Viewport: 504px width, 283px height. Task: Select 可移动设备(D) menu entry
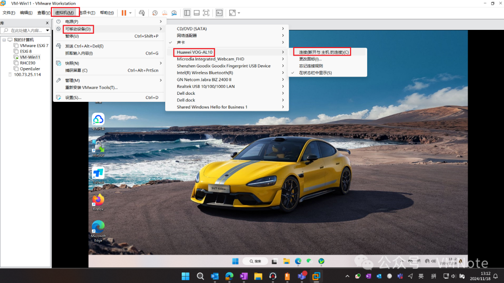(109, 29)
